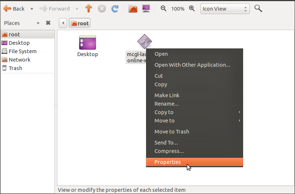Open Home folder via toolbar icon
The height and width of the screenshot is (194, 295).
click(133, 8)
